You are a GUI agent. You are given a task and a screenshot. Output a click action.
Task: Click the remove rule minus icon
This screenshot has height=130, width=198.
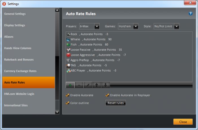(x=79, y=85)
